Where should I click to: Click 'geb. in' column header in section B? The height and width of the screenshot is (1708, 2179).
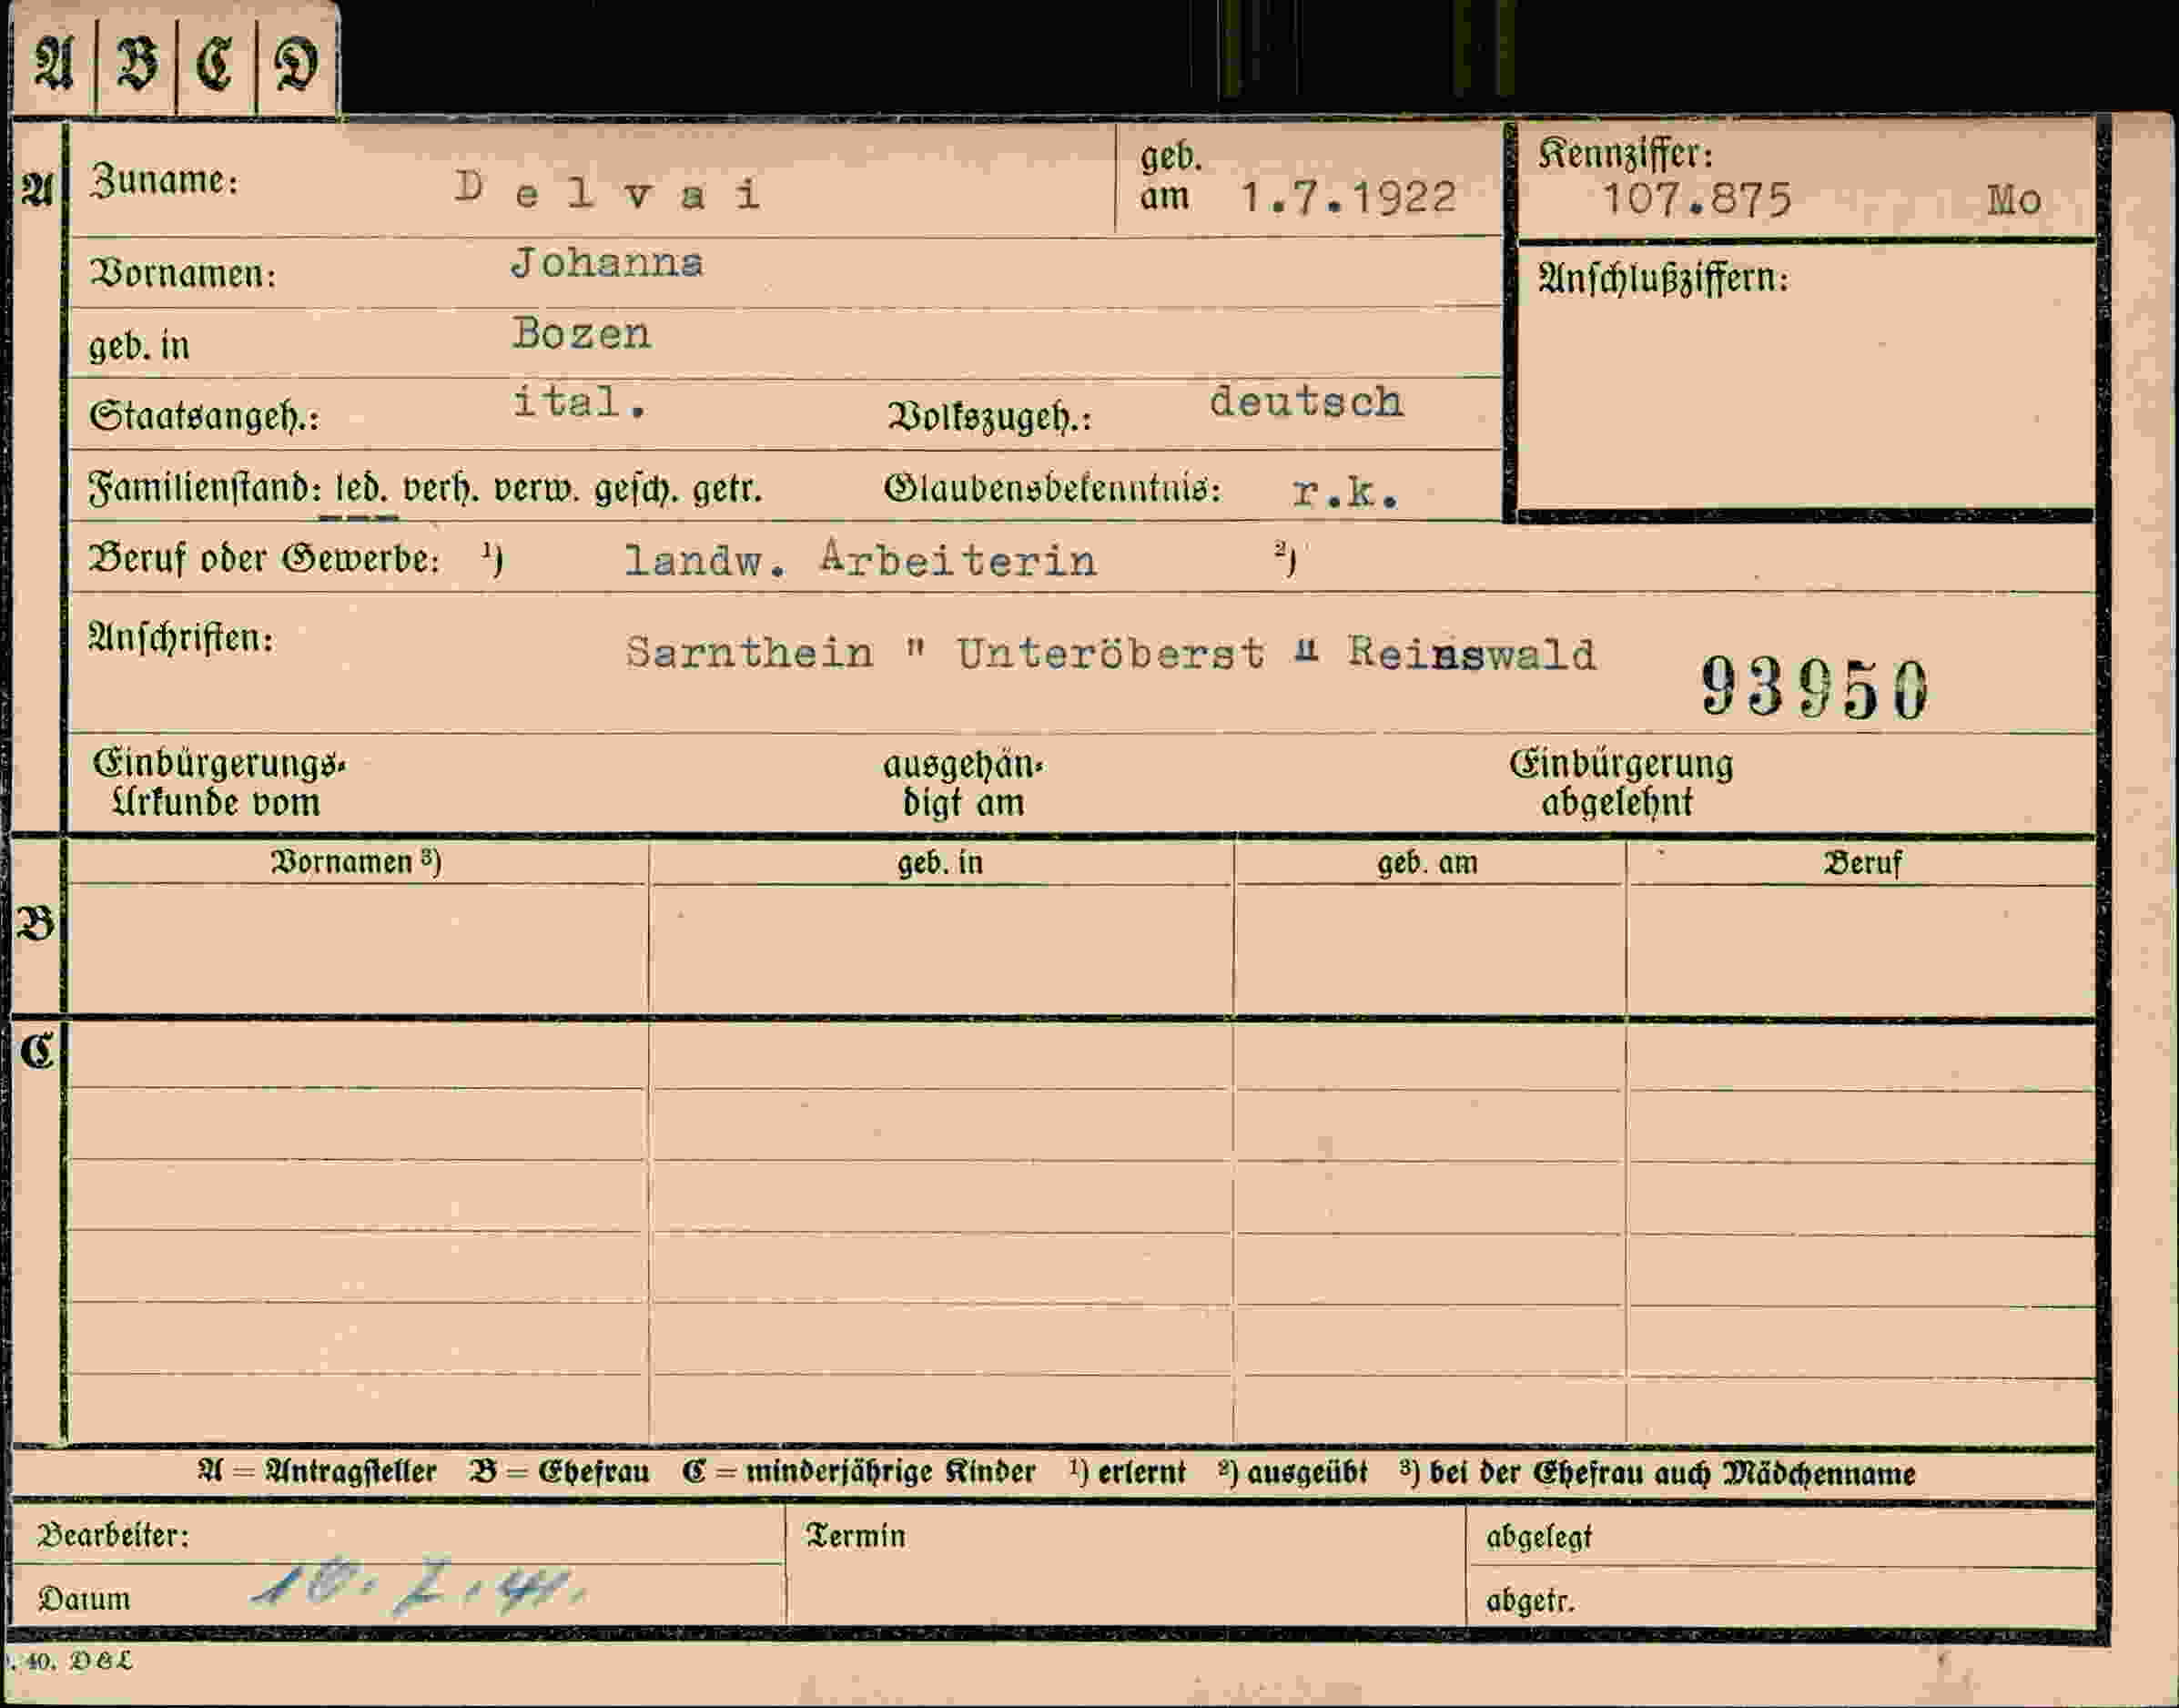pyautogui.click(x=939, y=862)
